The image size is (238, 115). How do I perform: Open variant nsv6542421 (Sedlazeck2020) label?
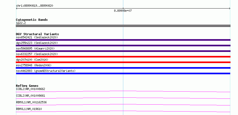(37, 37)
